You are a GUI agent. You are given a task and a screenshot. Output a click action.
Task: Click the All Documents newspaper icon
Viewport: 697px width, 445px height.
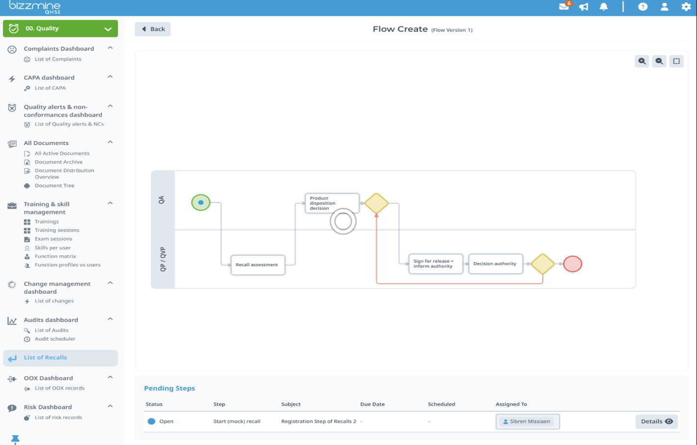click(12, 144)
